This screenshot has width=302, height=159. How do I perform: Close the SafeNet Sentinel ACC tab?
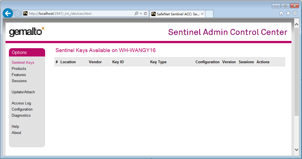tap(202, 14)
